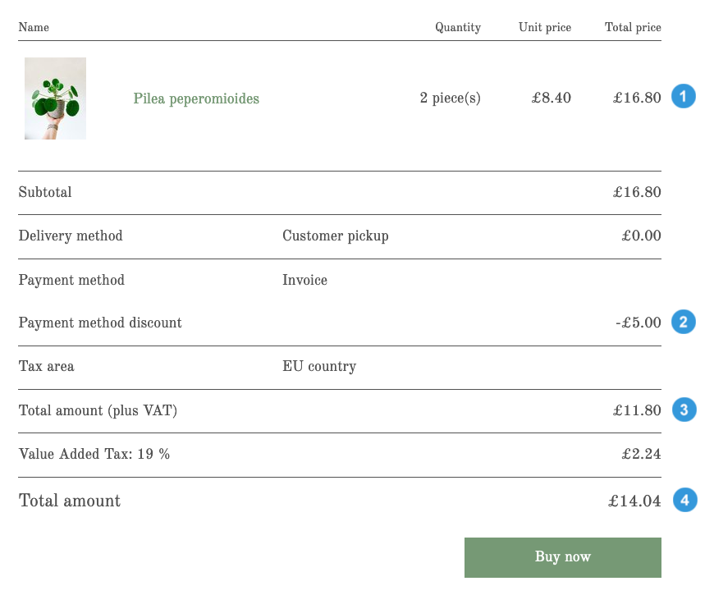Select the Quantity column header

[458, 27]
